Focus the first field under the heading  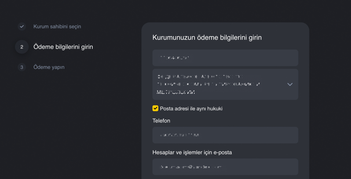click(x=225, y=58)
